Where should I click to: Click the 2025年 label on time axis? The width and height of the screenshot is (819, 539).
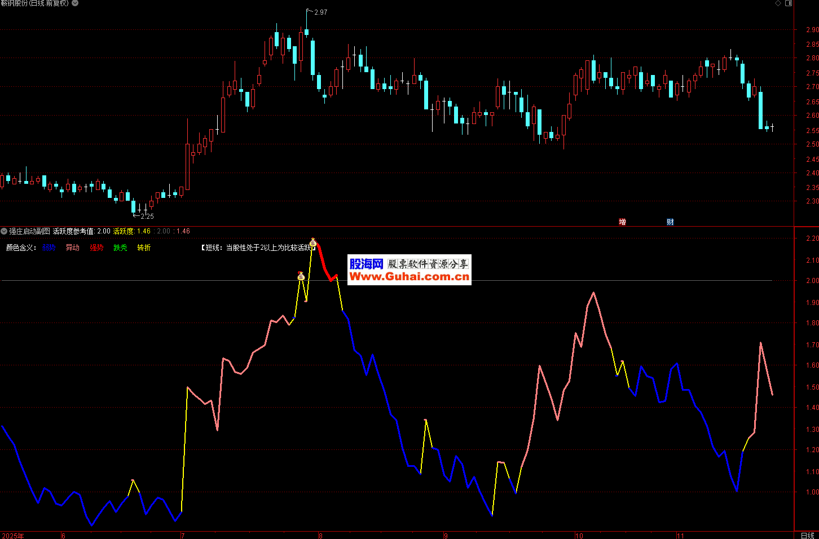click(13, 536)
